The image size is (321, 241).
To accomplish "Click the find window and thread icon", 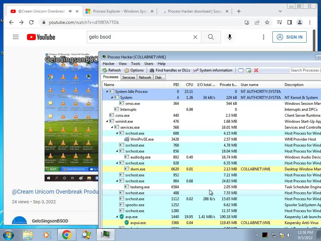I will [x=249, y=70].
